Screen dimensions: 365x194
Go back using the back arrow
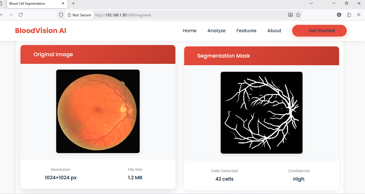point(1,15)
